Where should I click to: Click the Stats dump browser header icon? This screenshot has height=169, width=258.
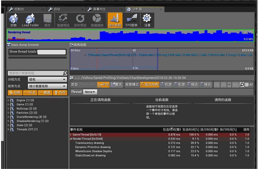coord(9,45)
